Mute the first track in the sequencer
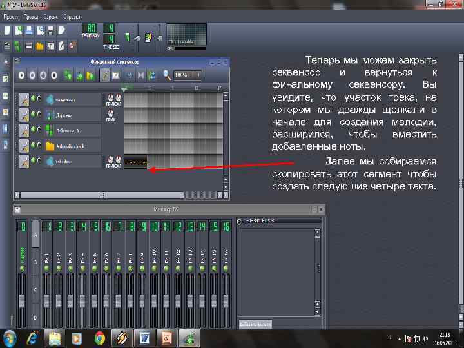 coord(34,99)
